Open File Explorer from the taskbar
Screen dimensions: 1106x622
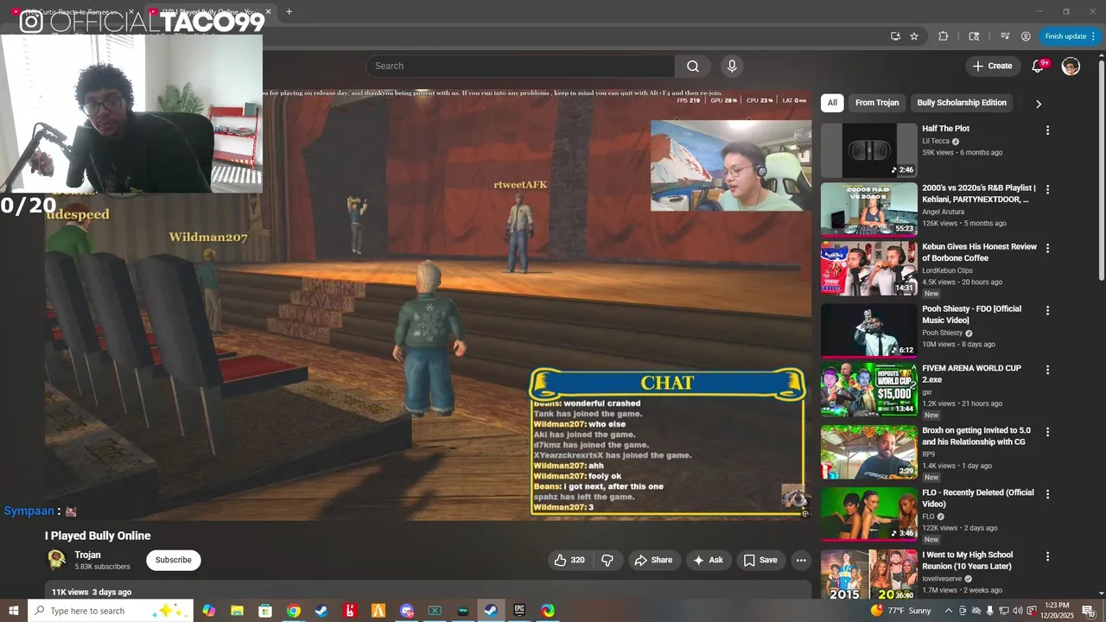click(237, 611)
